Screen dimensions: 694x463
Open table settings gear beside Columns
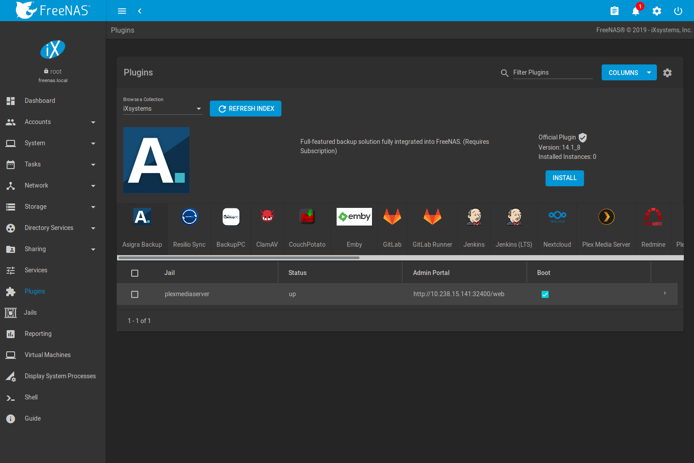pyautogui.click(x=667, y=73)
